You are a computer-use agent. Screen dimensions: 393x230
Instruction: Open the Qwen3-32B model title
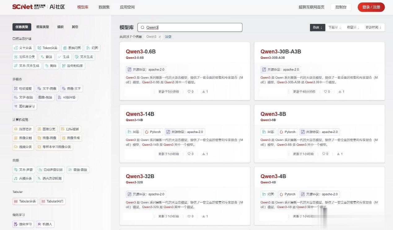140,177
